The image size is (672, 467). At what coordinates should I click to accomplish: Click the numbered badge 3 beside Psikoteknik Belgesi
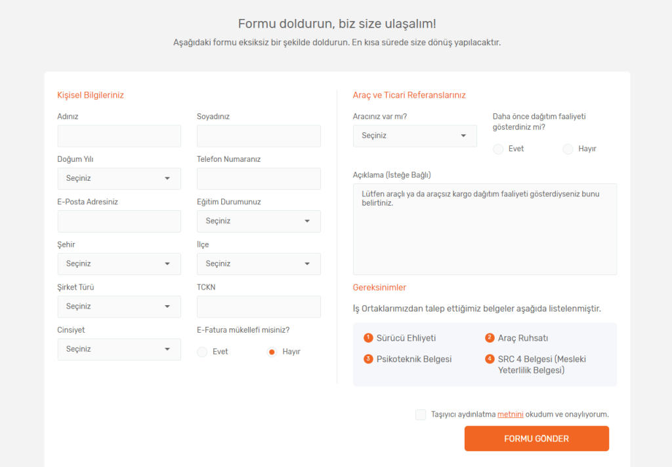click(368, 359)
